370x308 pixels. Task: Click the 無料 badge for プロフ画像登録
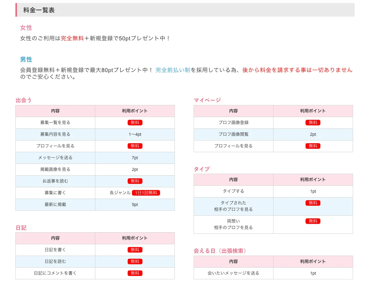pos(313,123)
